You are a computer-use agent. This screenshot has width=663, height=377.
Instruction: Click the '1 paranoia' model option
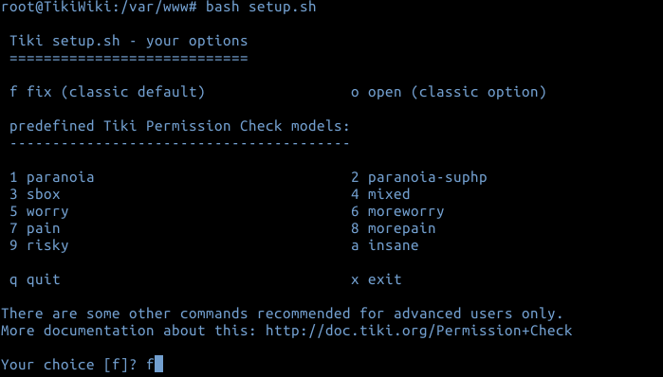point(52,177)
